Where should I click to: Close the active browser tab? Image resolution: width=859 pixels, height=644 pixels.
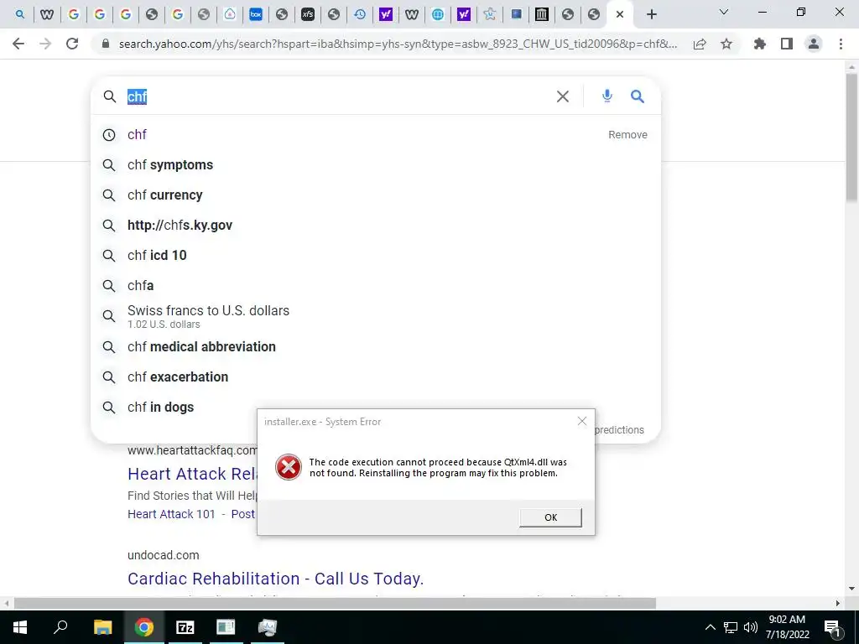(x=620, y=14)
